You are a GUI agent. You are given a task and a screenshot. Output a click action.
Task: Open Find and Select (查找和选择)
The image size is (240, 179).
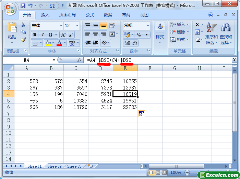point(226,34)
